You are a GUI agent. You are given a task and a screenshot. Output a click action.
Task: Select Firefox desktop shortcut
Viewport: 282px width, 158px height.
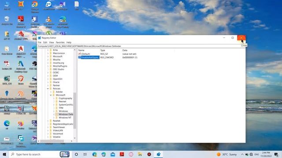coord(21,125)
